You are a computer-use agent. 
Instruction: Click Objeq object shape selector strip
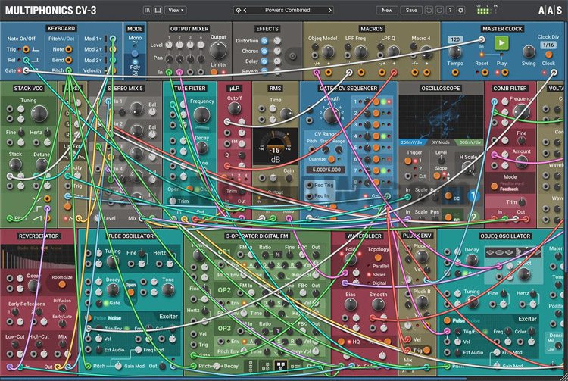pos(513,252)
